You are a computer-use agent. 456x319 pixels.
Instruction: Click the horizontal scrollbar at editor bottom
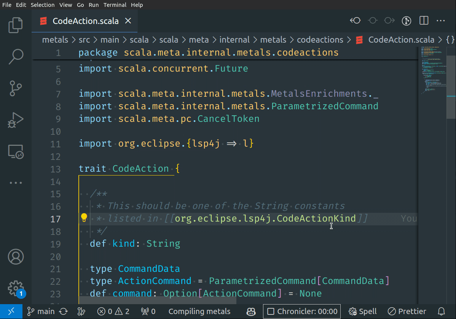157,300
